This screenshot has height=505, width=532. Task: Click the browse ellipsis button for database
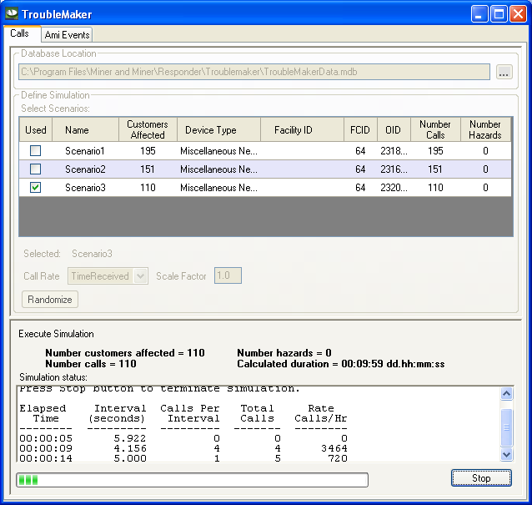point(504,73)
